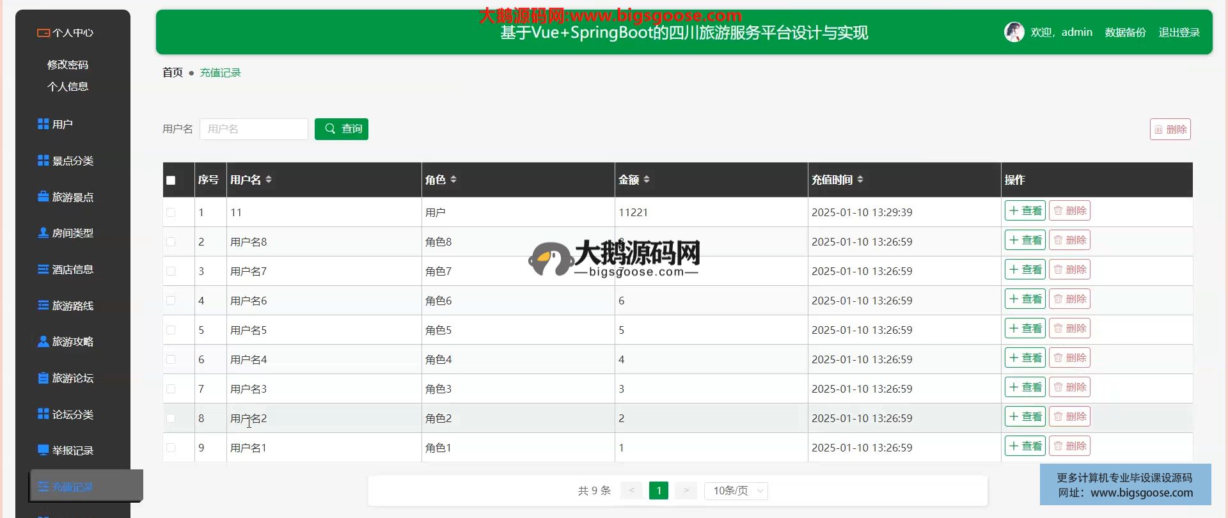Image resolution: width=1228 pixels, height=518 pixels.
Task: Click 退出登录 in the header
Action: pos(1179,33)
